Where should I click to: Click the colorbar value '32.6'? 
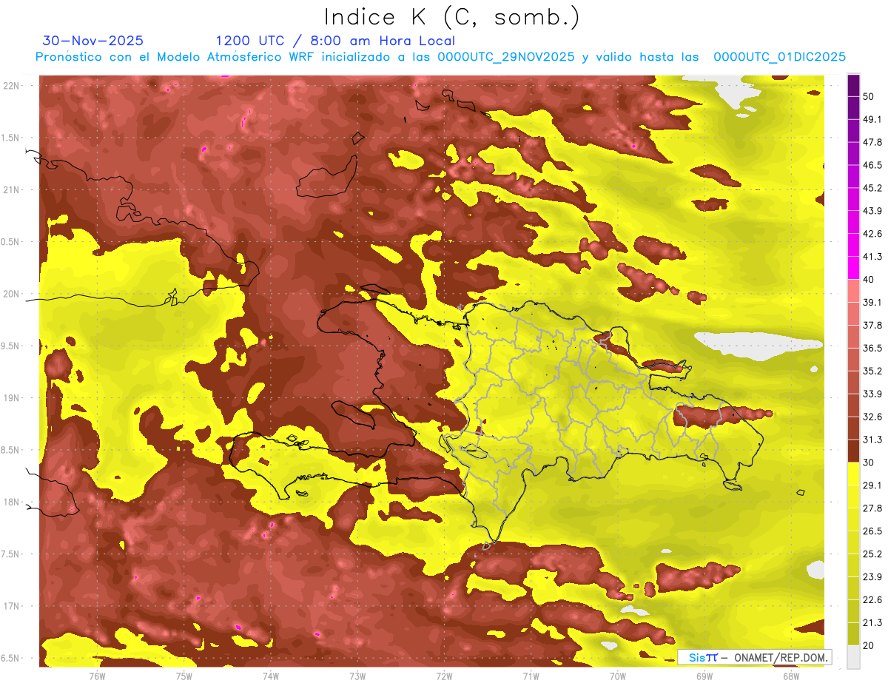[x=872, y=417]
